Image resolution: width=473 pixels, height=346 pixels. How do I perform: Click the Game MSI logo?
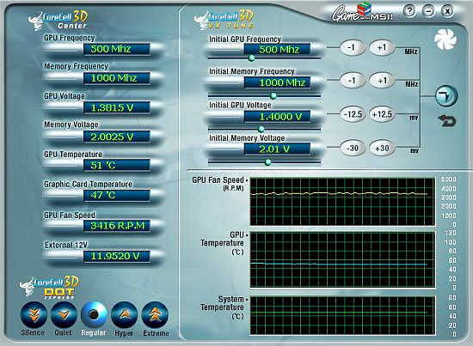(362, 13)
